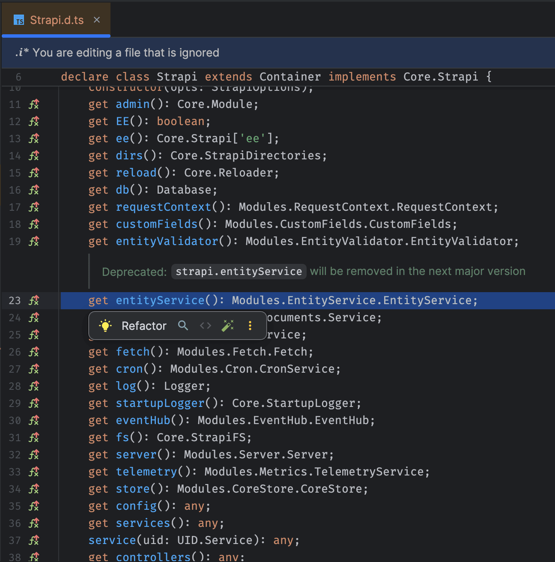Click gutter implements icon on line 30
The image size is (555, 562).
pos(34,420)
